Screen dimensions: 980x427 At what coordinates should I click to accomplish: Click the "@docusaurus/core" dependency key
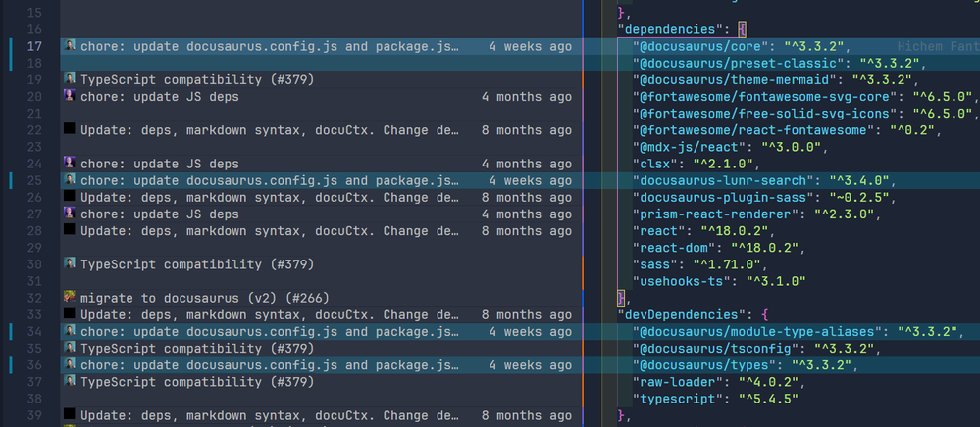(x=700, y=46)
